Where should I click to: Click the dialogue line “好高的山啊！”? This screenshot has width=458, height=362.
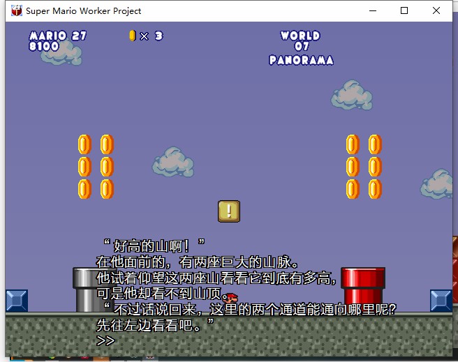tap(154, 246)
